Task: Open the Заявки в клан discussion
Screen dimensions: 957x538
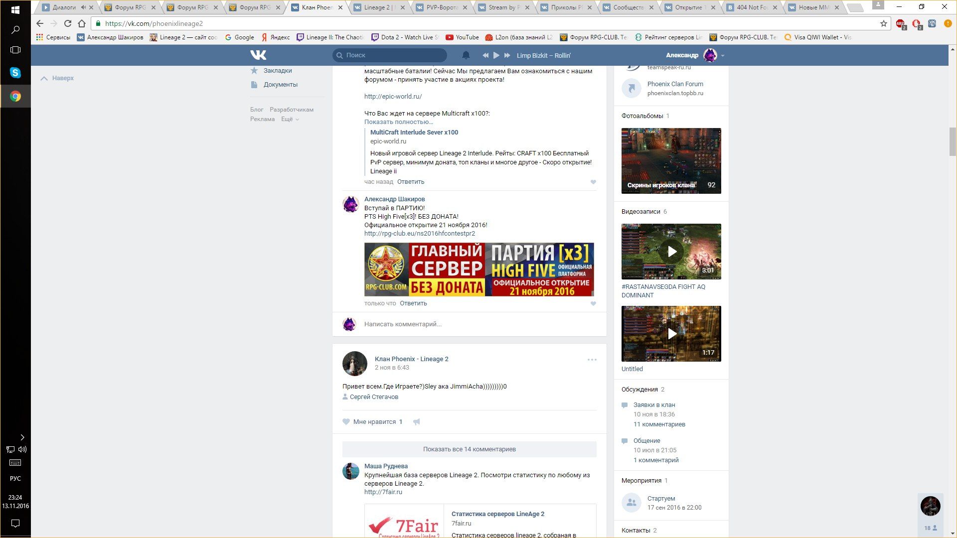Action: pyautogui.click(x=654, y=405)
